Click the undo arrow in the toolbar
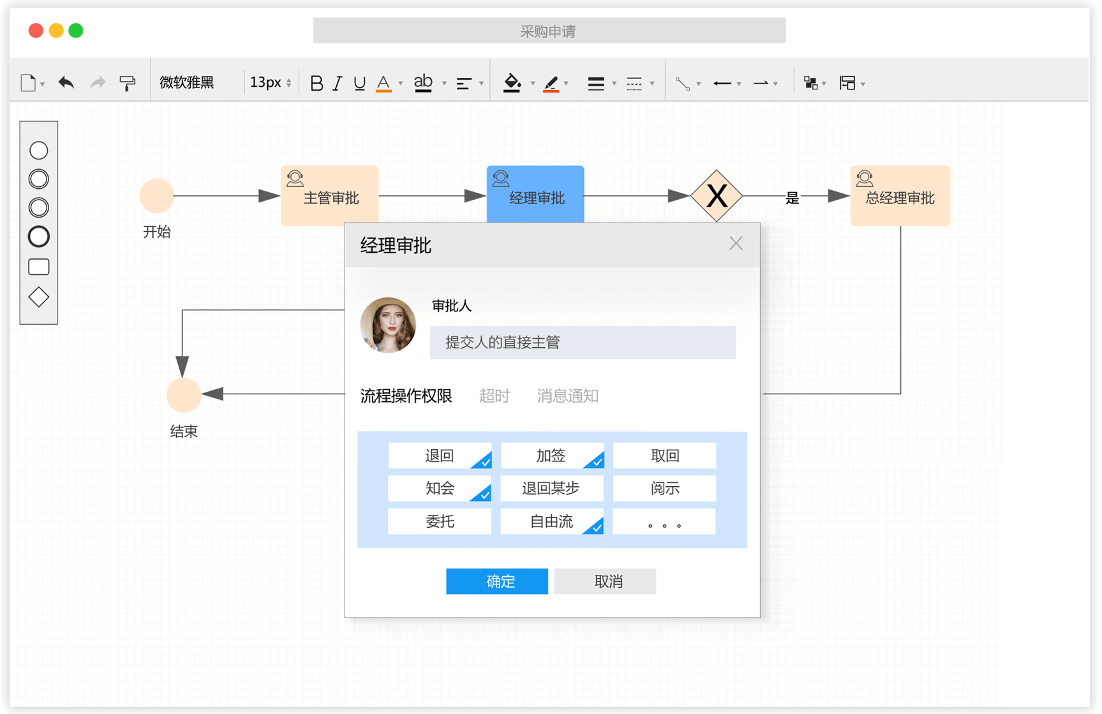 pos(65,82)
